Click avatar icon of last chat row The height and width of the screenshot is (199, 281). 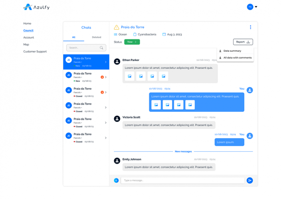(x=69, y=136)
